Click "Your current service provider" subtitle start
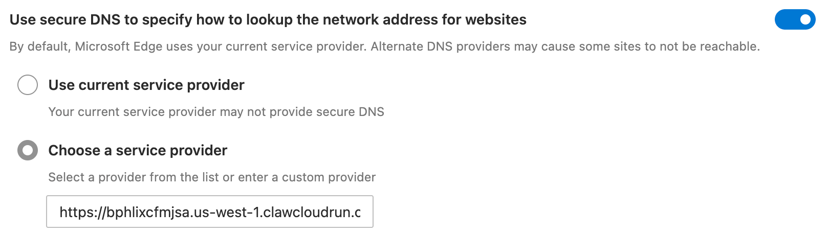Image resolution: width=828 pixels, height=234 pixels. (133, 112)
